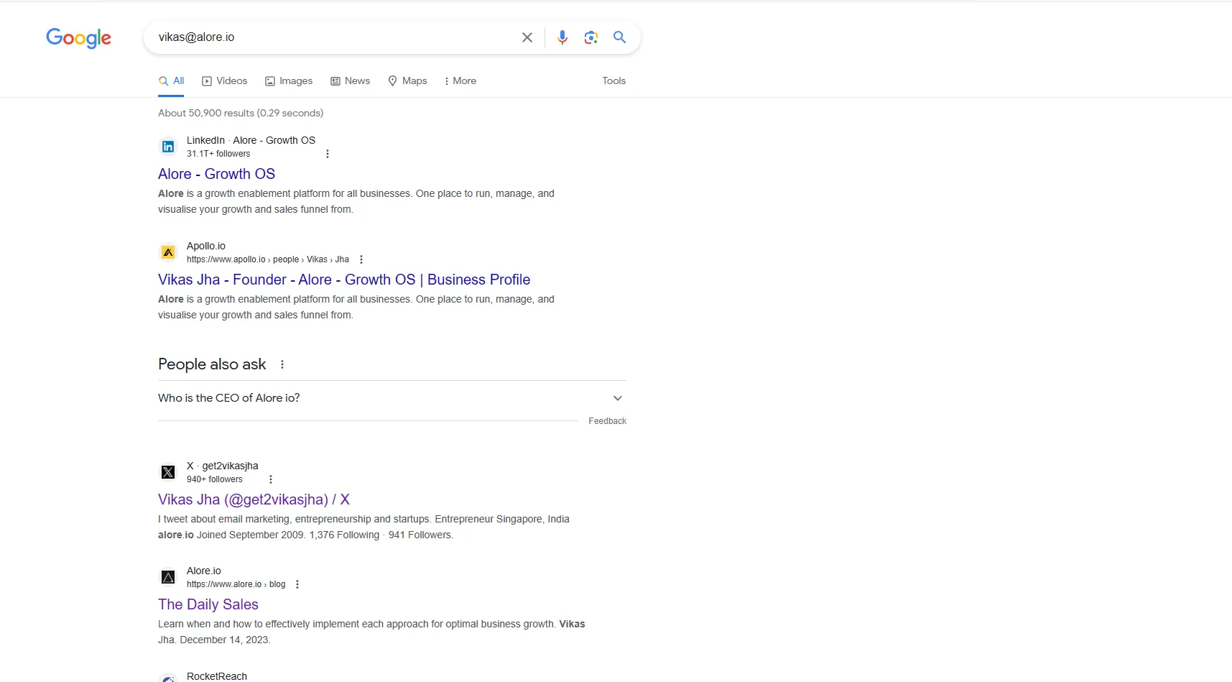
Task: Click the 'X · get2vikasjha' source name
Action: pos(223,466)
